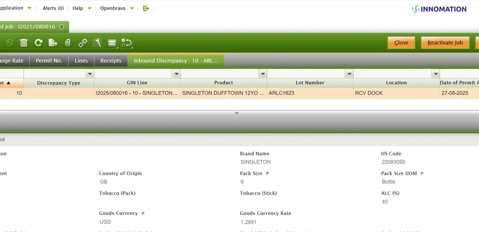Follow the Pack Size link arrow
The height and width of the screenshot is (232, 479).
267,174
